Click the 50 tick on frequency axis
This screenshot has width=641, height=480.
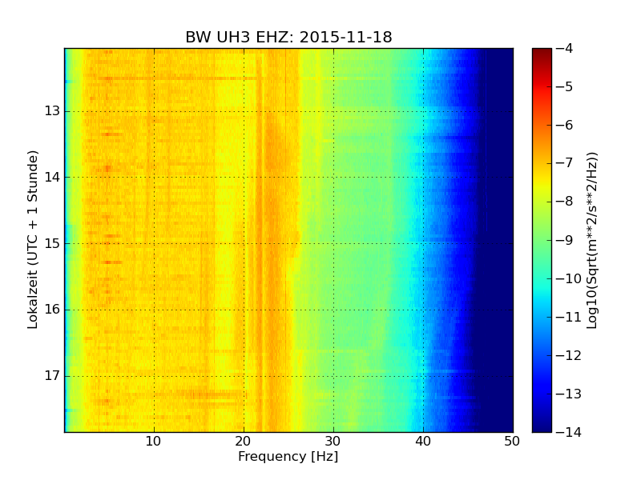(512, 442)
